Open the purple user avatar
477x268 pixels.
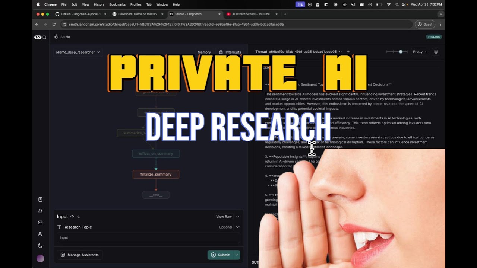[40, 258]
